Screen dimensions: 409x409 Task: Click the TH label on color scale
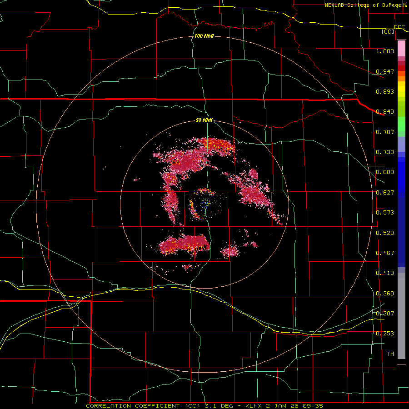click(390, 354)
